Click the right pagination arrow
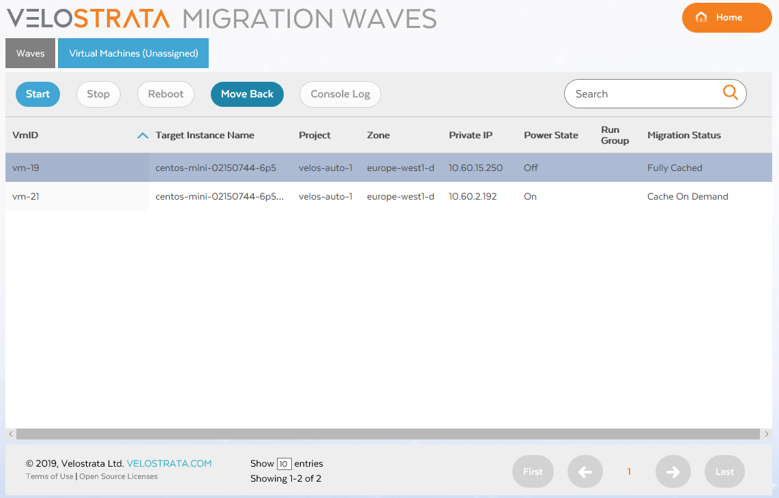The height and width of the screenshot is (498, 779). click(x=673, y=471)
